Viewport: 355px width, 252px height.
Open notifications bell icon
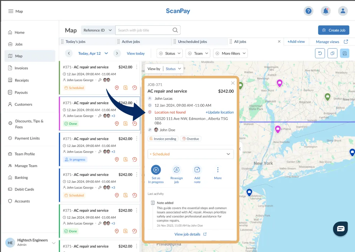[x=326, y=11]
